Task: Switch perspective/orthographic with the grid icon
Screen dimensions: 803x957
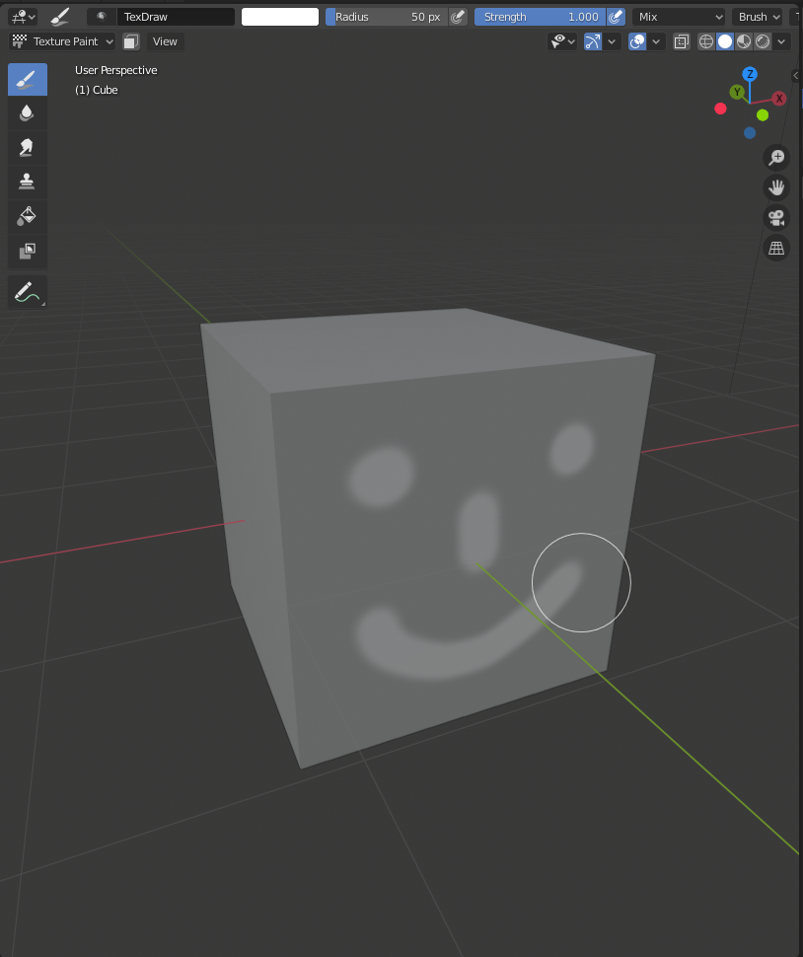Action: click(x=776, y=248)
